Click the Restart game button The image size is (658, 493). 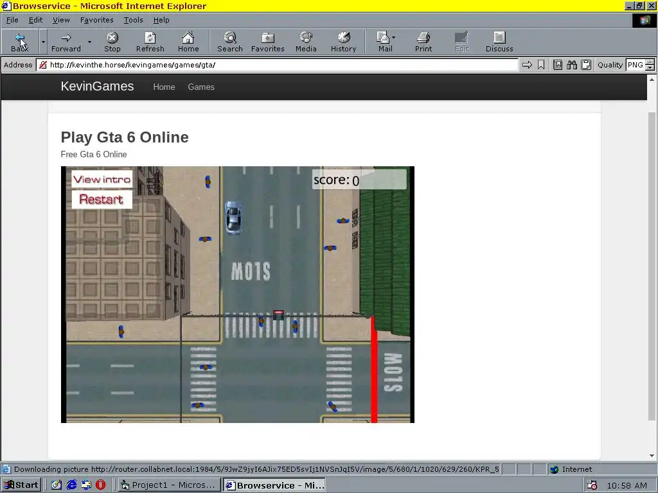tap(101, 199)
